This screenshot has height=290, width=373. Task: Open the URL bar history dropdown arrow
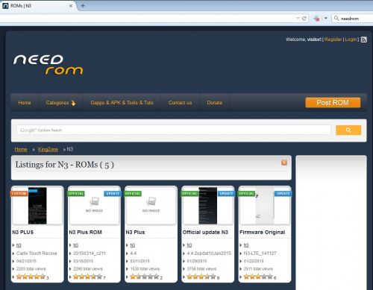pos(298,19)
